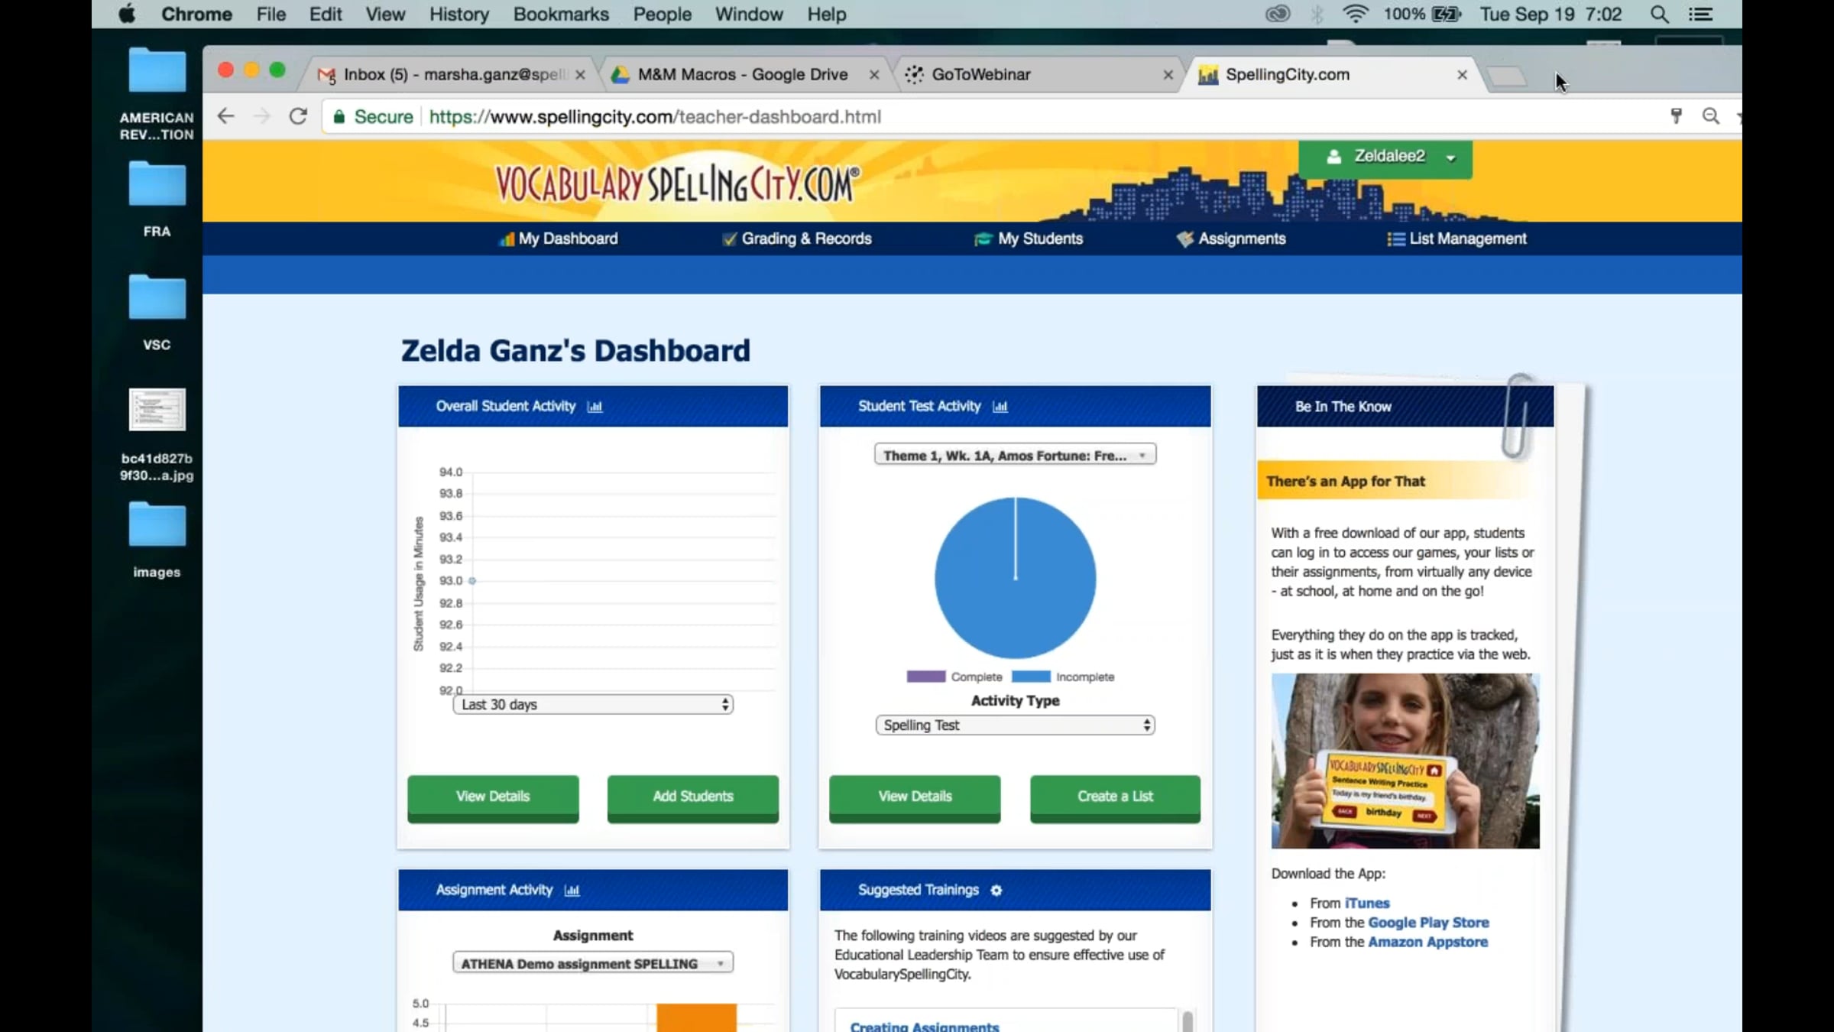
Task: Open the Amazon Appstore link
Action: (1427, 942)
